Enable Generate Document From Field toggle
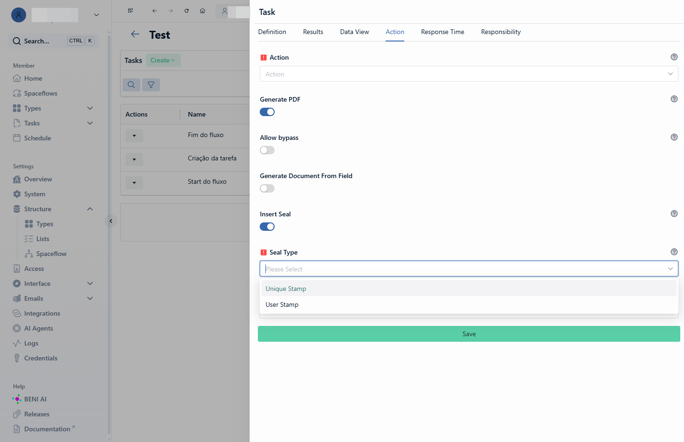684x442 pixels. click(x=267, y=188)
